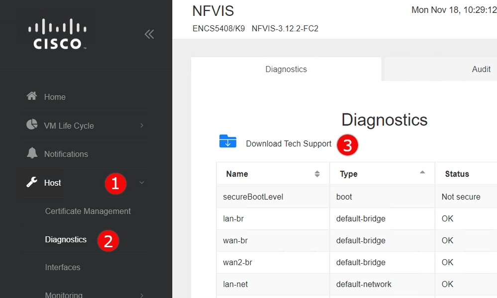Select the lan-net name cell
Screen dimensions: 497x298
tap(273, 285)
